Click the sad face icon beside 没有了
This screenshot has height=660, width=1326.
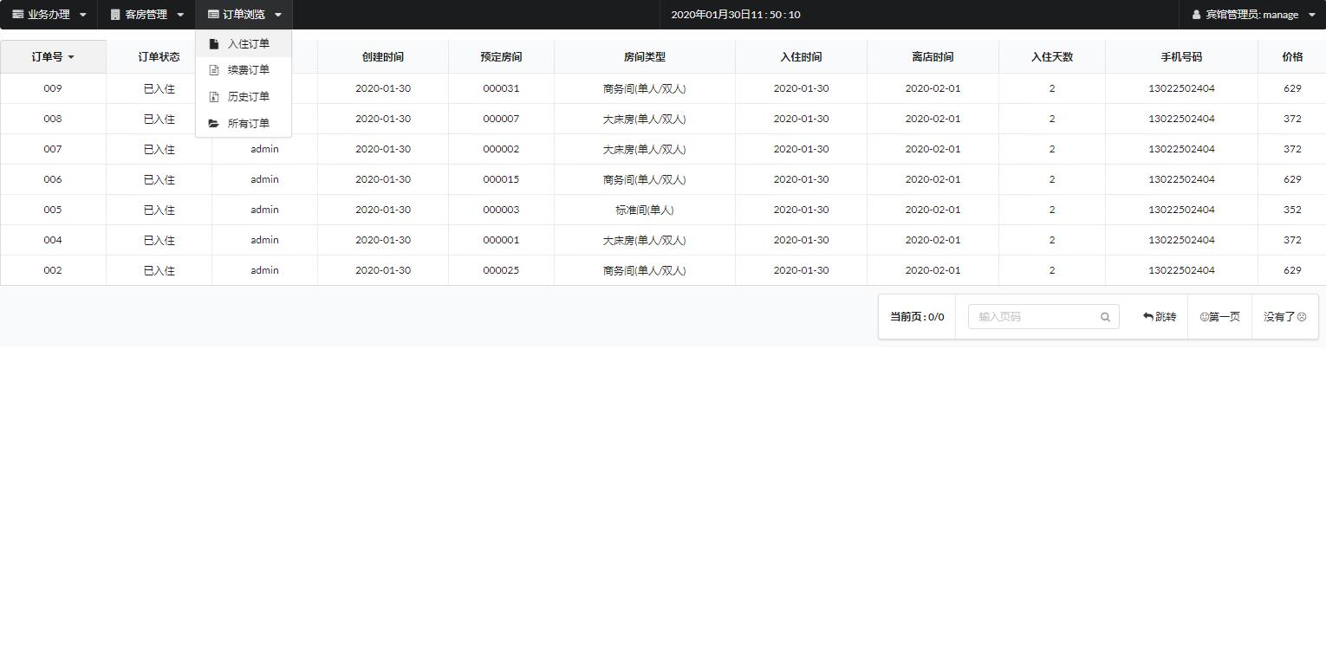pos(1302,316)
